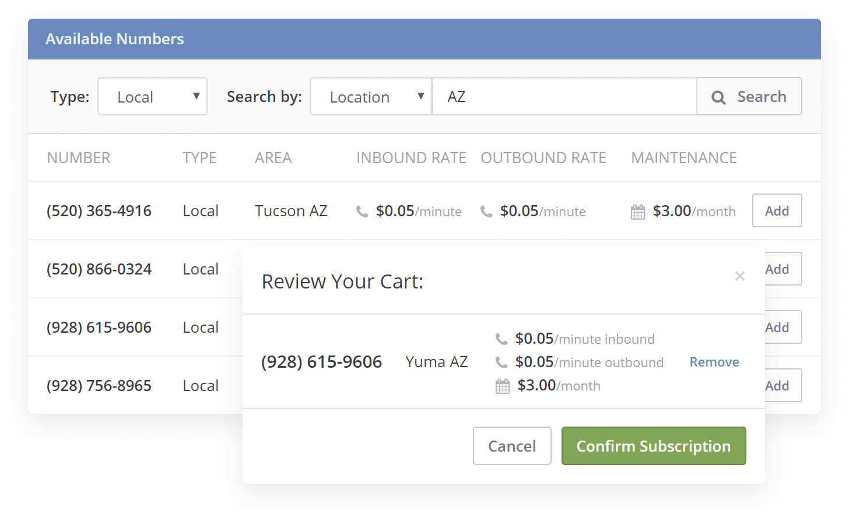Click the X to close the cart review
The image size is (849, 521).
[739, 276]
